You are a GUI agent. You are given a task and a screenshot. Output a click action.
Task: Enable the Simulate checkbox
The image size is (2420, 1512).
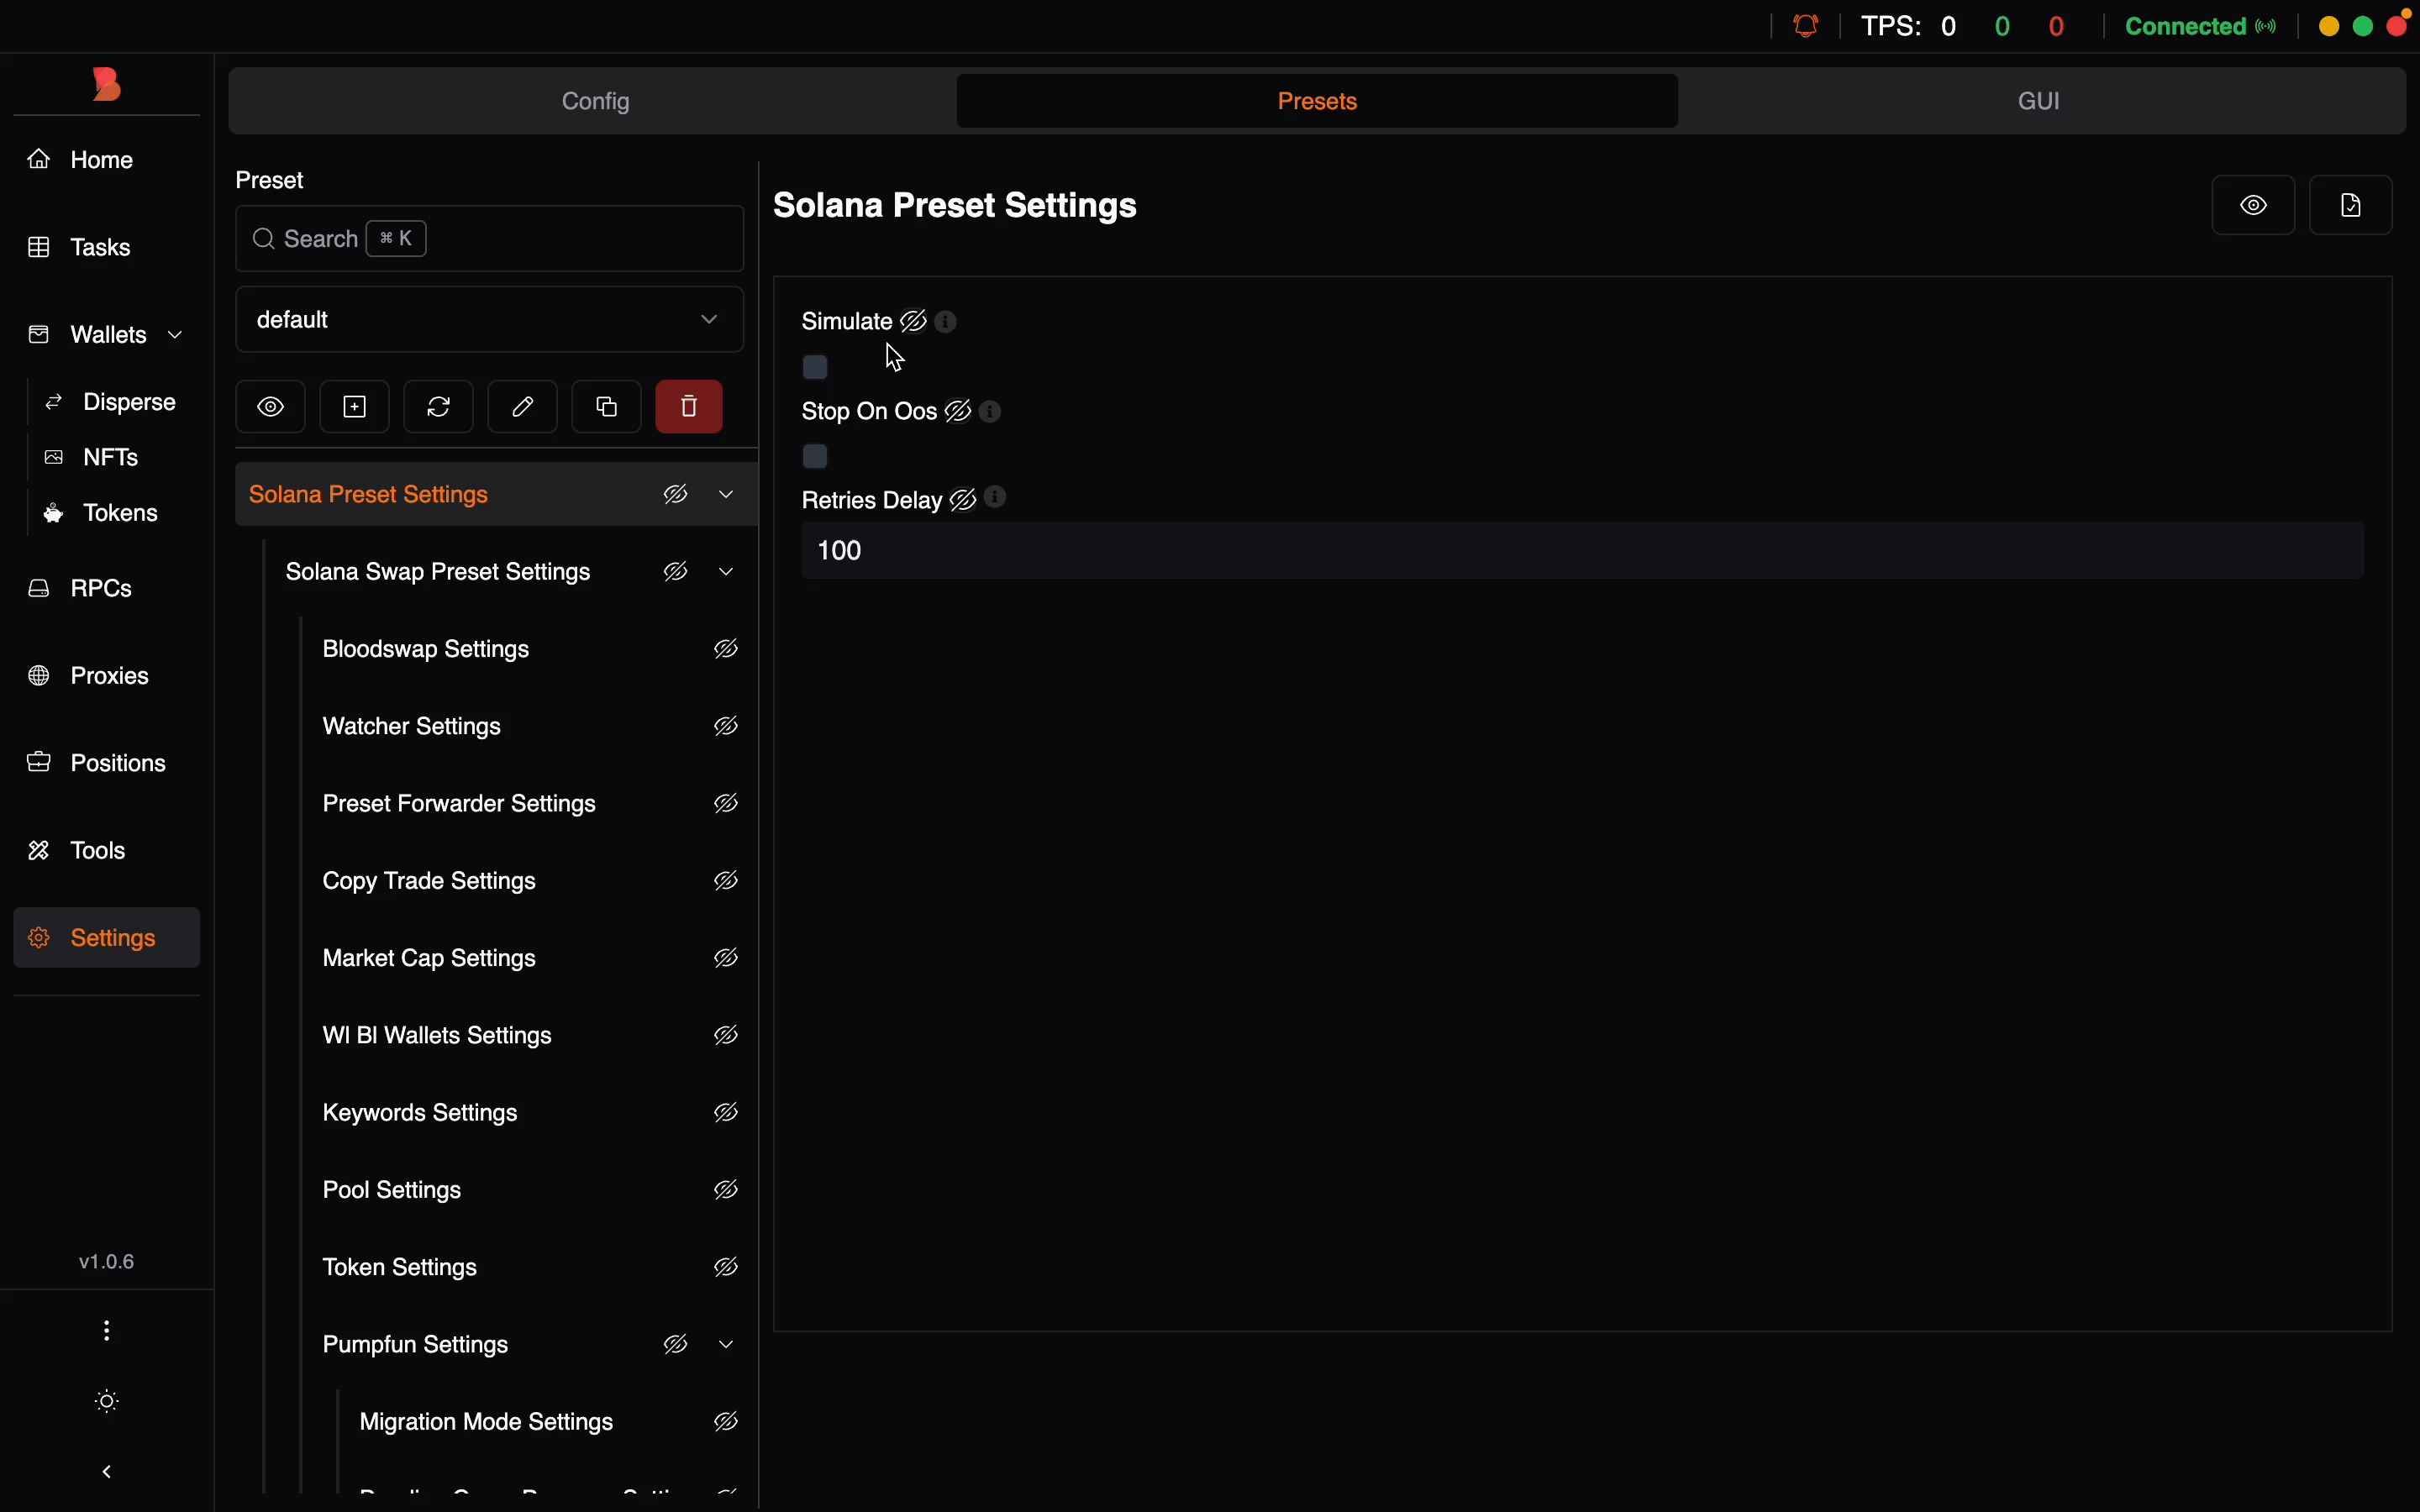coord(816,368)
